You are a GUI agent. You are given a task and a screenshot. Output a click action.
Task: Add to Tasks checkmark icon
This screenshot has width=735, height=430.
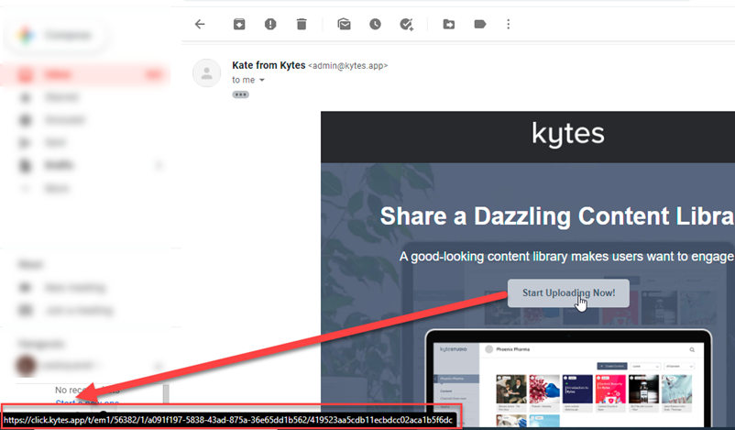click(406, 25)
